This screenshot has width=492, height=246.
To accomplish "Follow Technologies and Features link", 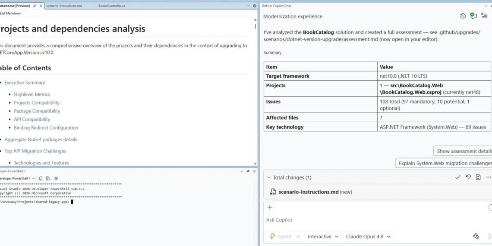I will point(41,163).
